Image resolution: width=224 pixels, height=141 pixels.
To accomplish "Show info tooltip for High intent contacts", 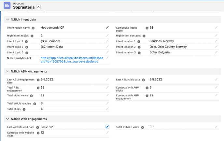I will pos(144,36).
